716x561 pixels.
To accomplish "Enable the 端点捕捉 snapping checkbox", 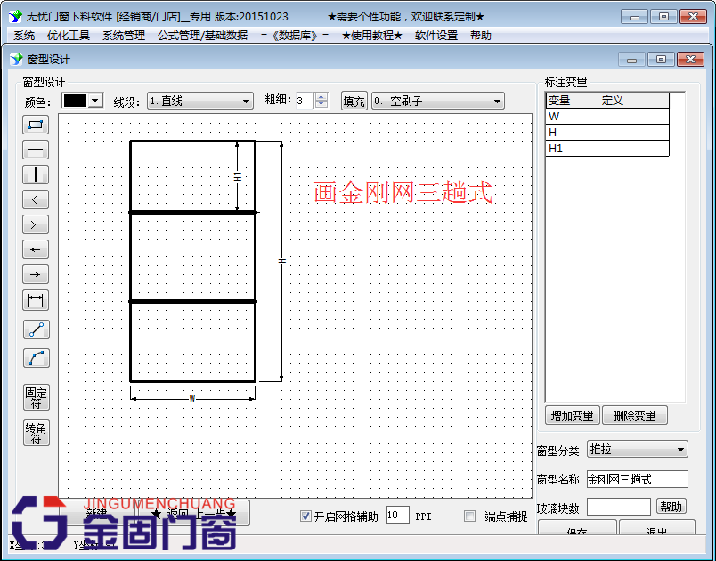I will pos(469,516).
